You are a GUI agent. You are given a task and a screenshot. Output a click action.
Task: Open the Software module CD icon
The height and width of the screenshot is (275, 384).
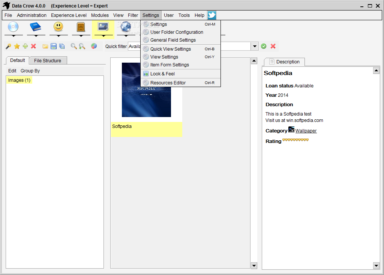(13, 27)
